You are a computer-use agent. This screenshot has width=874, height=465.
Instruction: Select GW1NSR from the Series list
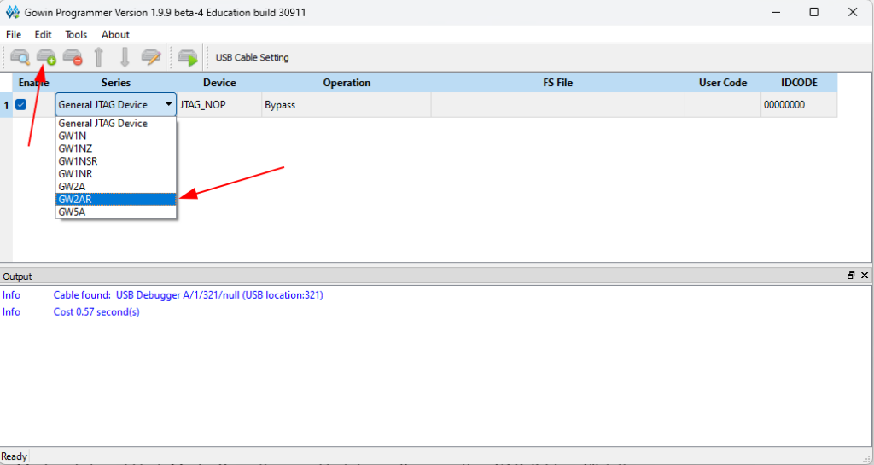click(116, 161)
